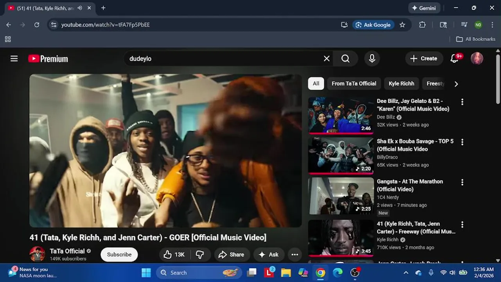This screenshot has width=501, height=282.
Task: Open notifications bell icon
Action: pos(454,59)
